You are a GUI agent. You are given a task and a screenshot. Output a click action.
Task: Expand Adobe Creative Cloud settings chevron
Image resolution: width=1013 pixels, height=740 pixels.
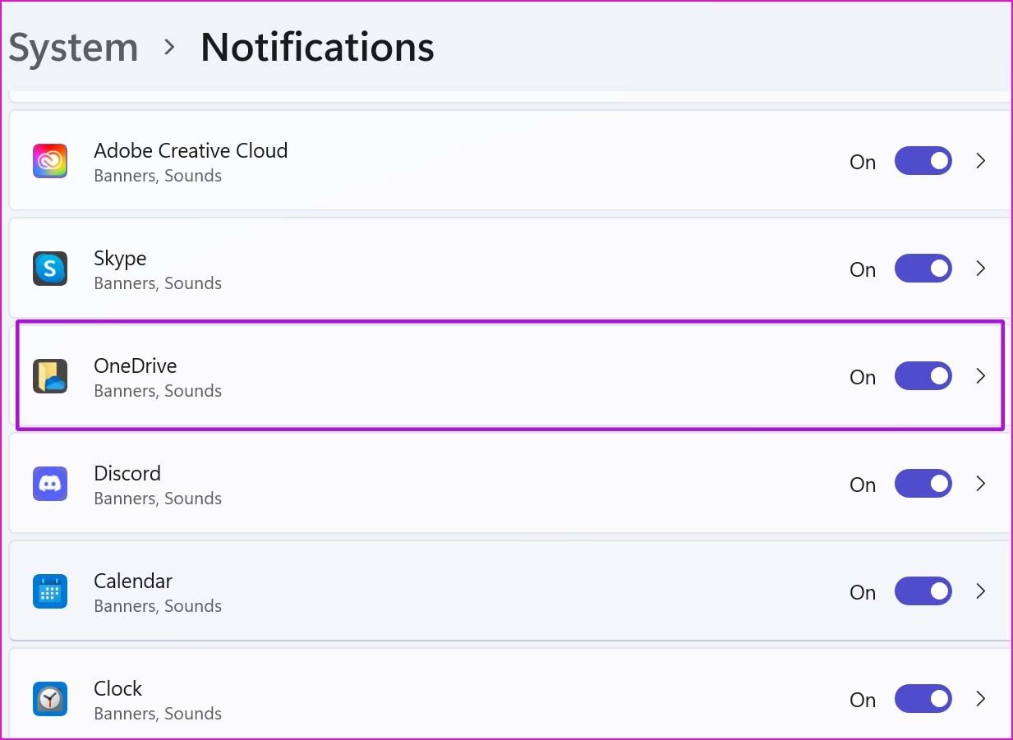point(980,161)
